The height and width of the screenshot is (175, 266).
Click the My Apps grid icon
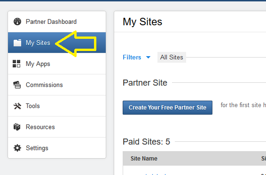pos(16,64)
